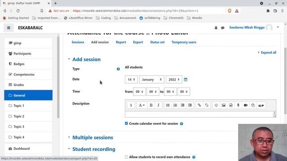
Task: Open Moodle bookmarks folder
Action: click(x=194, y=18)
